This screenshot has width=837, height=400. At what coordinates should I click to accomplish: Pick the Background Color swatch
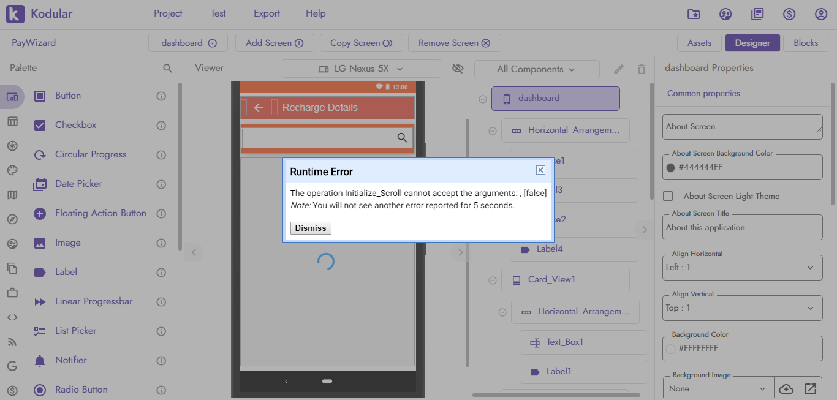[x=670, y=349]
